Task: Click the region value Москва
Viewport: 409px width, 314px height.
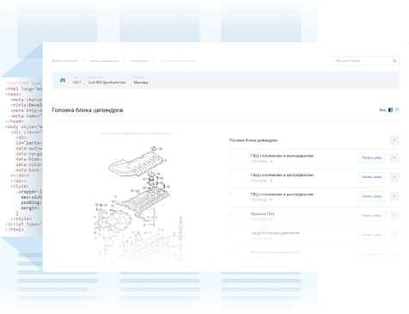Action: click(141, 83)
